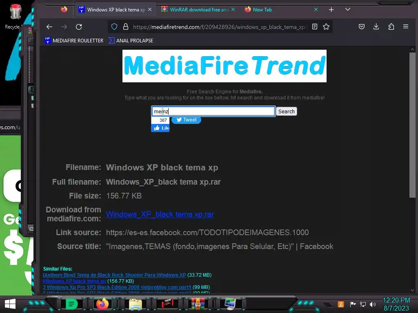418x313 pixels.
Task: Click the Tweet button
Action: 186,120
